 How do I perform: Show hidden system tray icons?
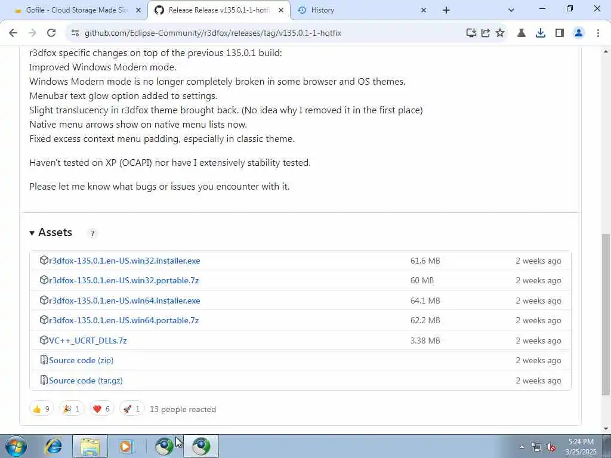pyautogui.click(x=521, y=447)
